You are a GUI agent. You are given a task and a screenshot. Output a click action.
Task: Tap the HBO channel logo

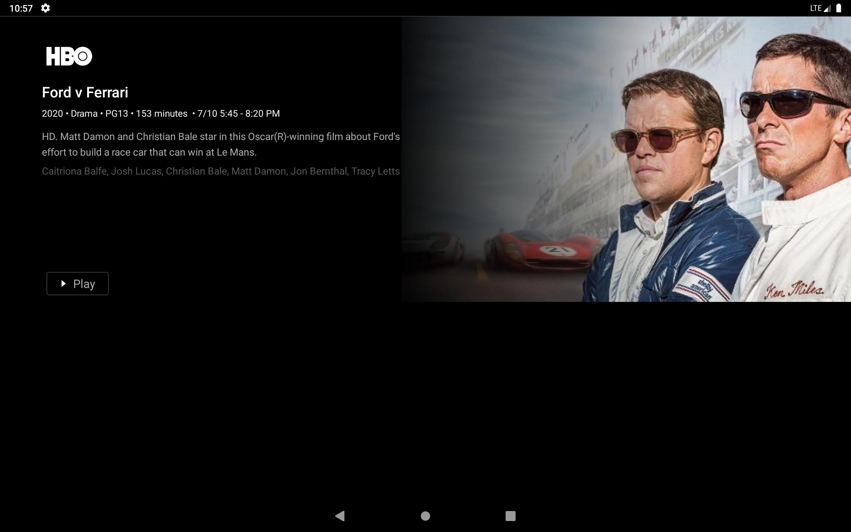coord(69,56)
